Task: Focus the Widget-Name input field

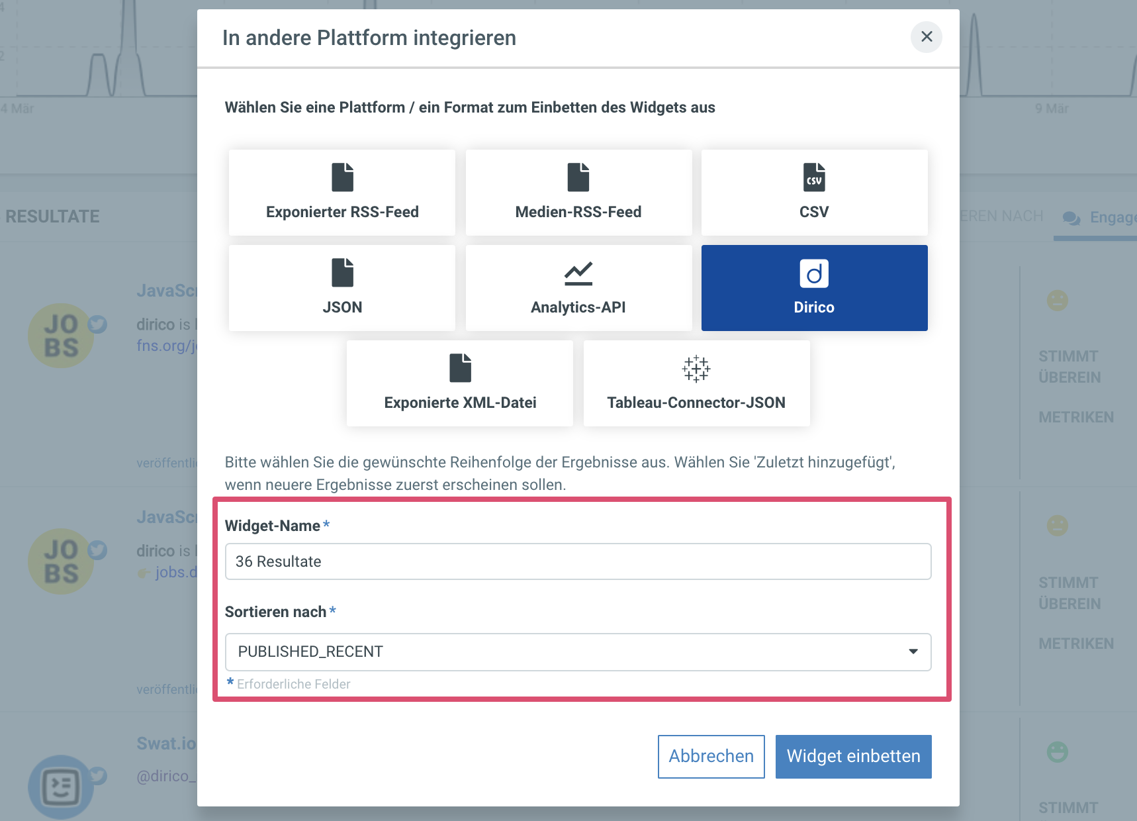Action: tap(578, 561)
